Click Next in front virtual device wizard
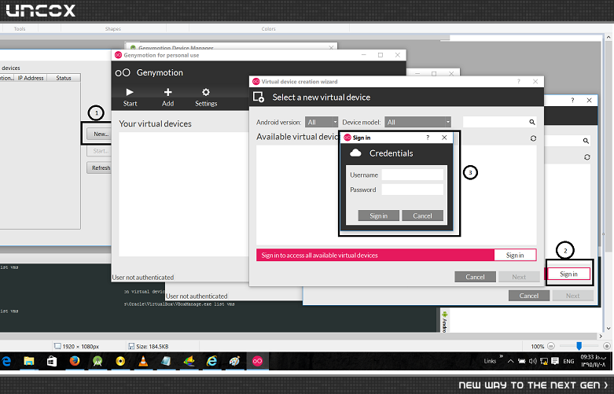The image size is (614, 394). pos(519,277)
